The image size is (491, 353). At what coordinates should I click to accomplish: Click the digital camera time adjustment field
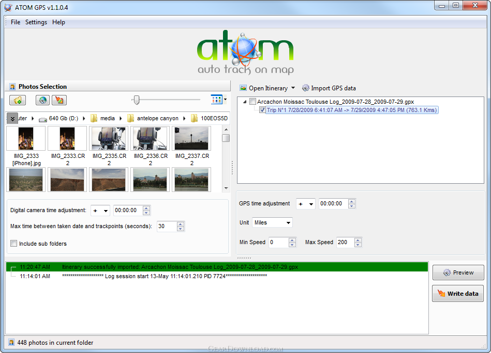coord(128,211)
